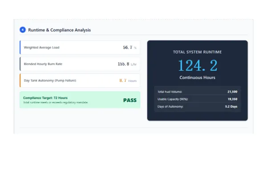This screenshot has height=178, width=267.
Task: Select the 155.8 burn rate value
Action: [x=123, y=64]
